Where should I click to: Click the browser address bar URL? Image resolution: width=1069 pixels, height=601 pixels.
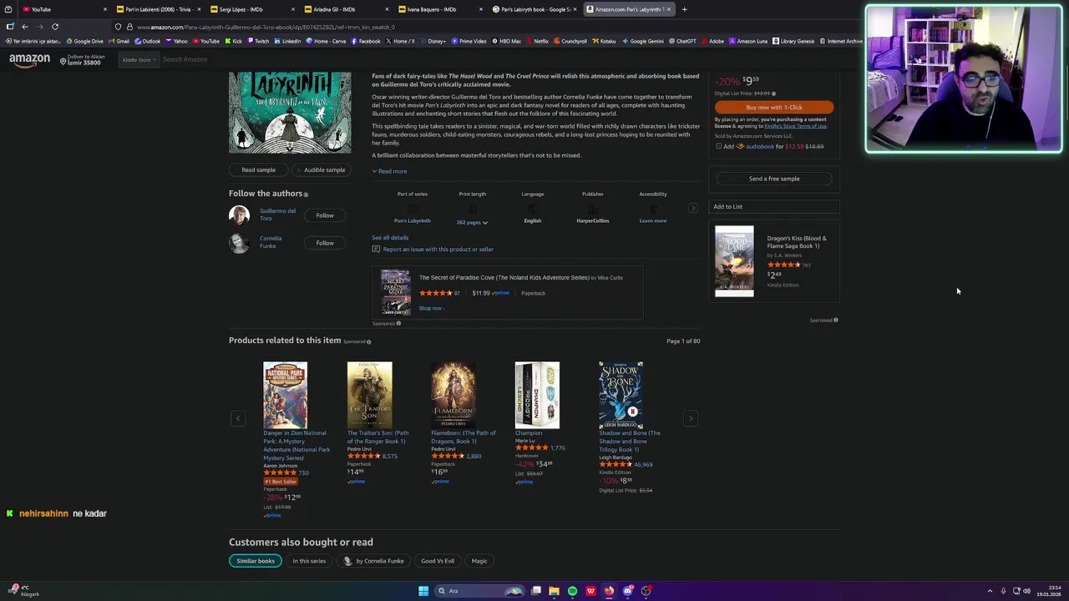(x=266, y=27)
